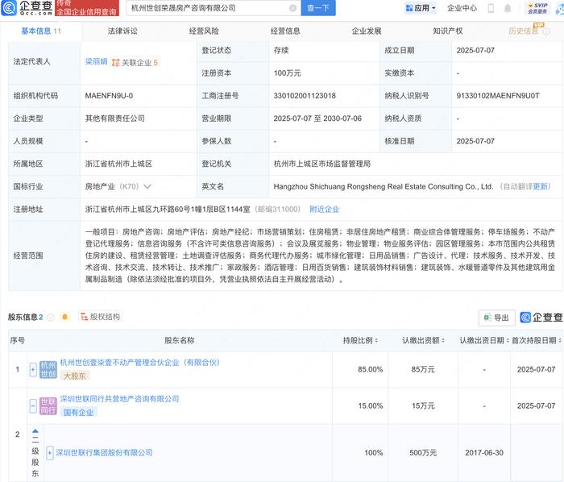Image resolution: width=564 pixels, height=482 pixels.
Task: Switch to 经营风险 tab
Action: tap(204, 31)
